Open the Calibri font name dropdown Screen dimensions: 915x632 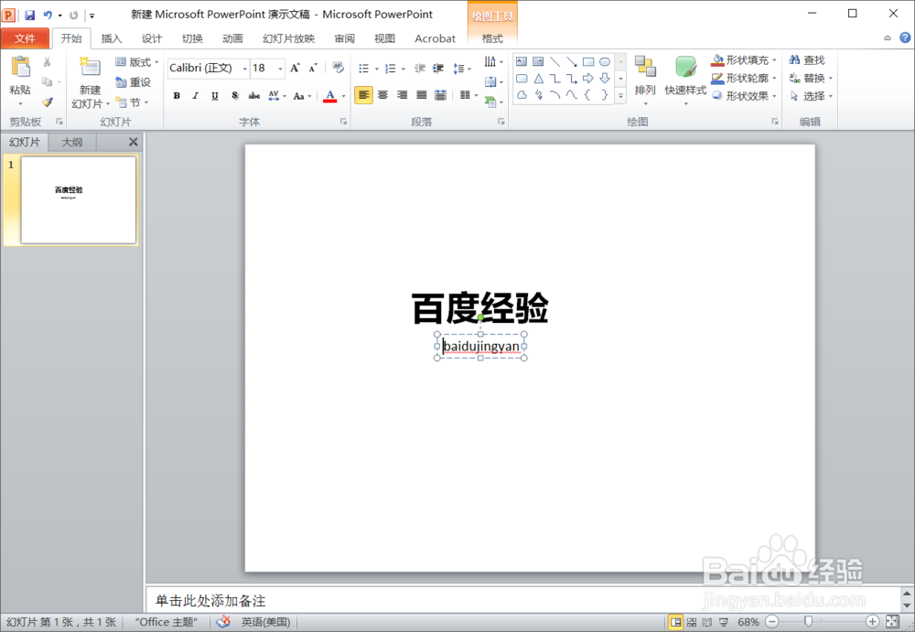[x=244, y=69]
